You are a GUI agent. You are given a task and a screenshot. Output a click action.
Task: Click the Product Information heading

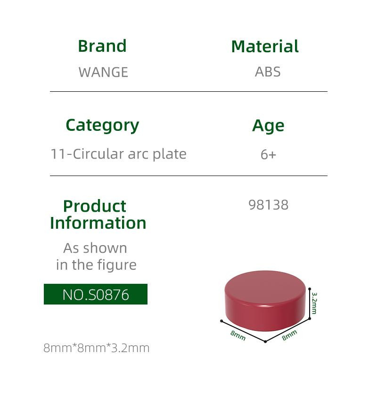point(98,215)
